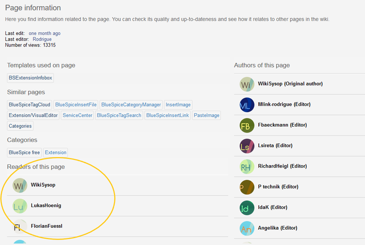This screenshot has height=245, width=365.
Task: Select reader name WikiSysop
Action: [x=43, y=185]
